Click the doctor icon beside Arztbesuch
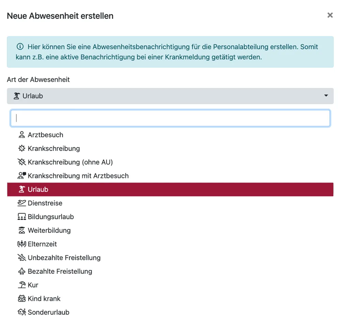This screenshot has height=325, width=342. tap(22, 135)
